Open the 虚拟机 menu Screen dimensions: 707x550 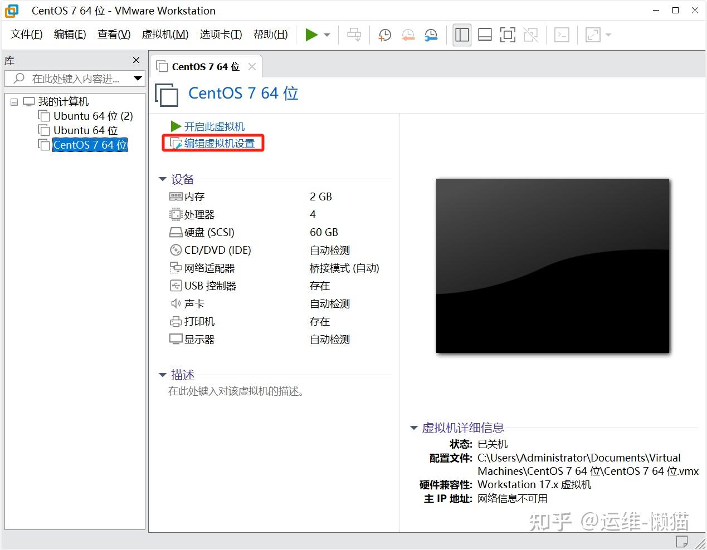pyautogui.click(x=164, y=34)
